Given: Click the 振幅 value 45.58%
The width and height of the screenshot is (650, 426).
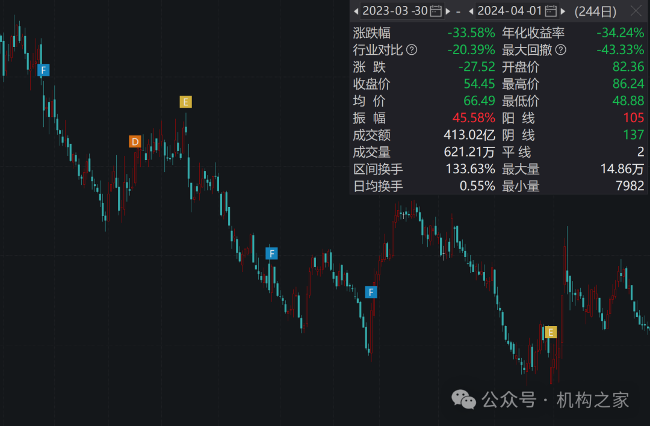Looking at the screenshot, I should pyautogui.click(x=474, y=118).
